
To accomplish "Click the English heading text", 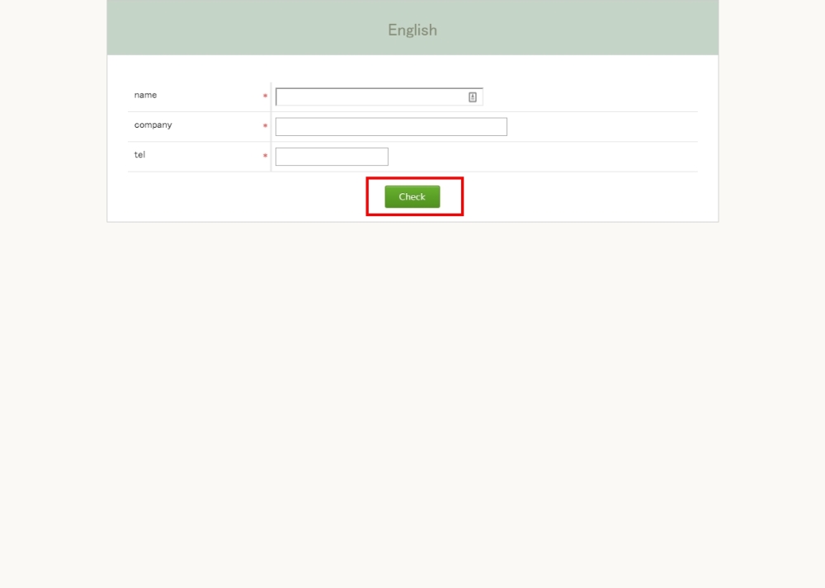I will [x=412, y=30].
